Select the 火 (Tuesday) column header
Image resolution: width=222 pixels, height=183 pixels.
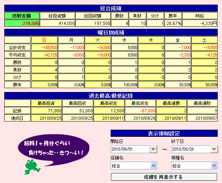98,40
